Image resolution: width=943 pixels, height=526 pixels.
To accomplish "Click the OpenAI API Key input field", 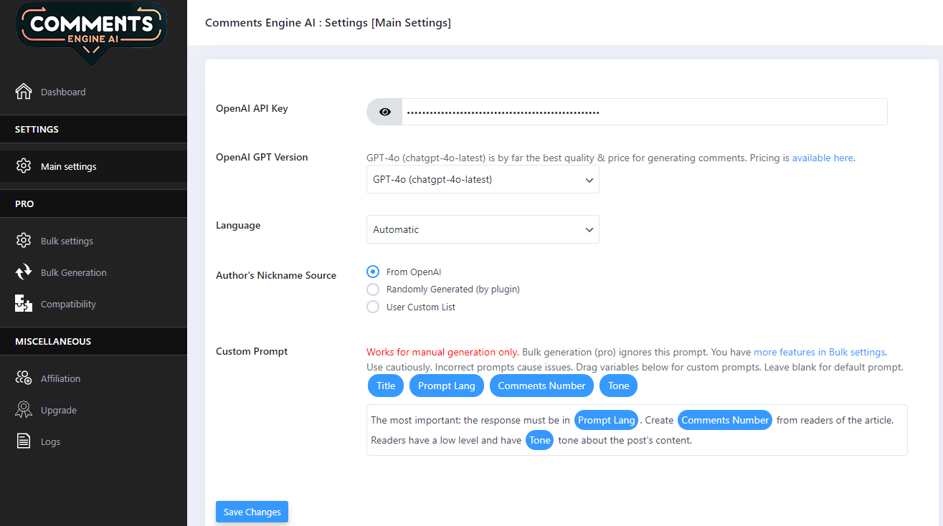I will pyautogui.click(x=644, y=112).
